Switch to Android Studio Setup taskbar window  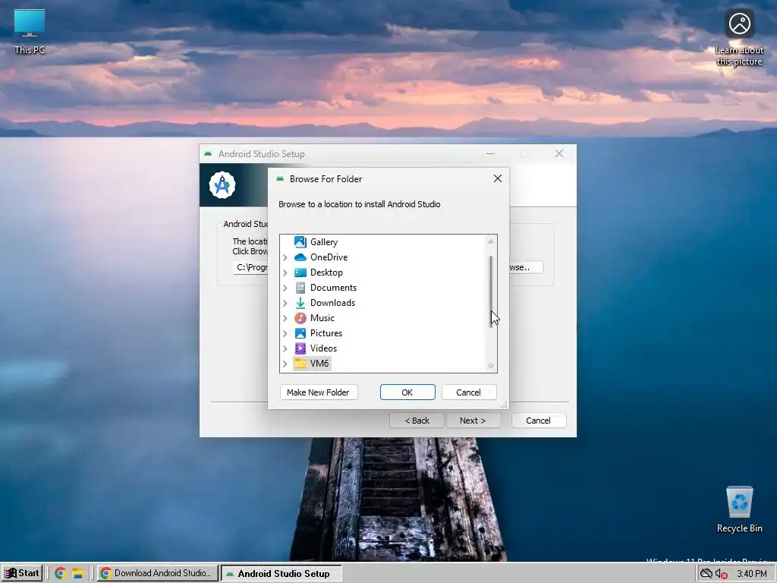coord(281,574)
